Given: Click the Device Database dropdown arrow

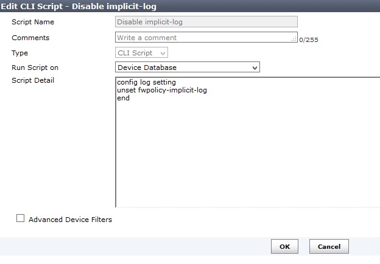Looking at the screenshot, I should (x=255, y=67).
